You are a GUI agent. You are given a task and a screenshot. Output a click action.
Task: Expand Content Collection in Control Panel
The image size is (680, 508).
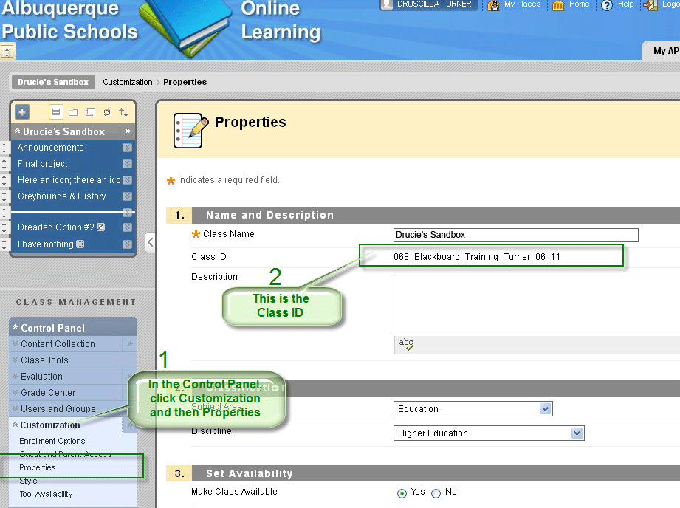coord(16,343)
